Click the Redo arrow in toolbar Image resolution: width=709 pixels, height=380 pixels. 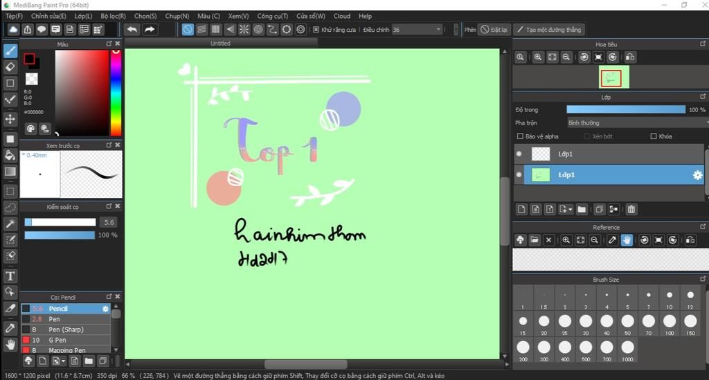pos(150,30)
